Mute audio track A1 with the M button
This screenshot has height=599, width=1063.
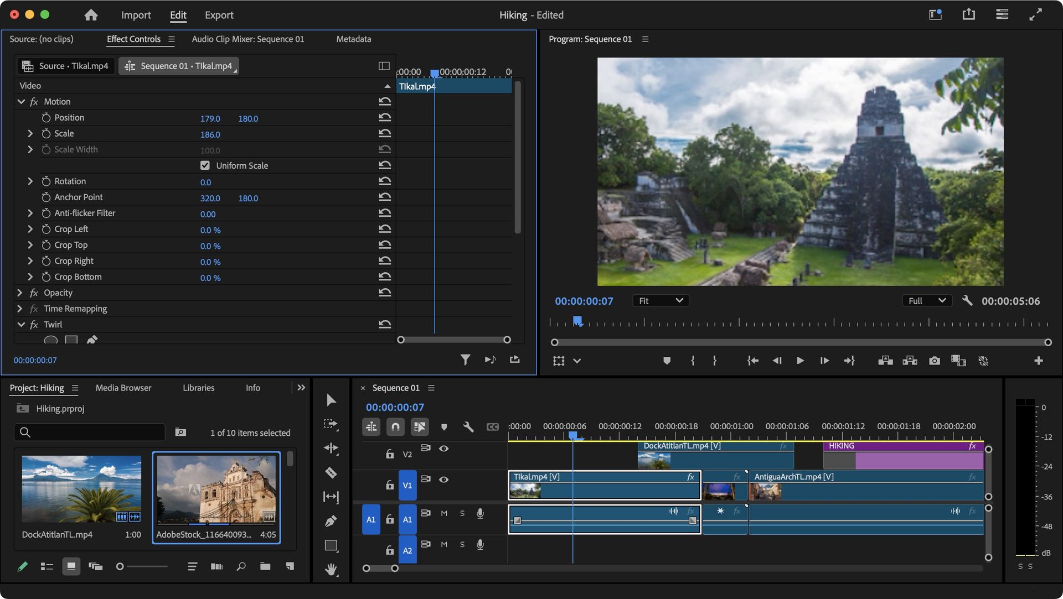tap(443, 513)
